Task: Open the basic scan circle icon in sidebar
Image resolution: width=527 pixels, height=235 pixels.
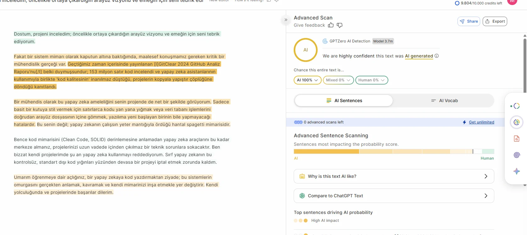Action: pos(516,106)
